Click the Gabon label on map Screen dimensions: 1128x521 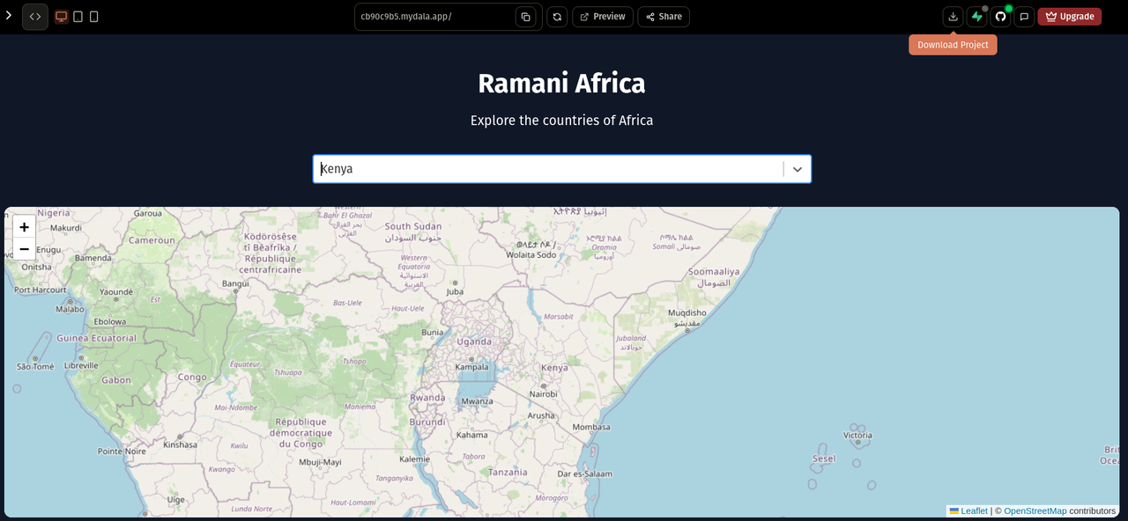tap(116, 380)
